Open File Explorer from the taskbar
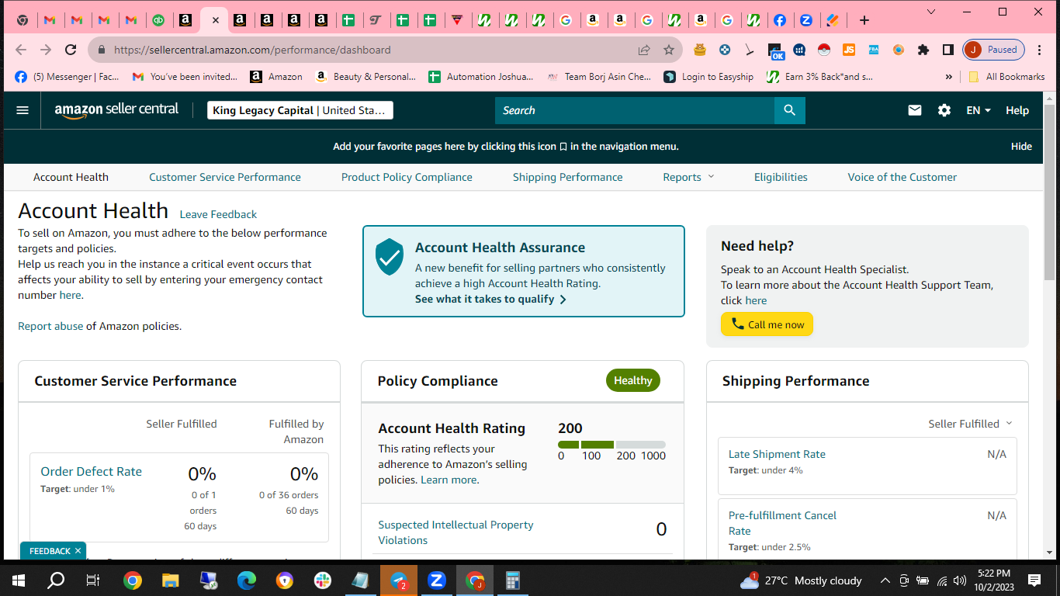This screenshot has width=1060, height=596. [171, 580]
